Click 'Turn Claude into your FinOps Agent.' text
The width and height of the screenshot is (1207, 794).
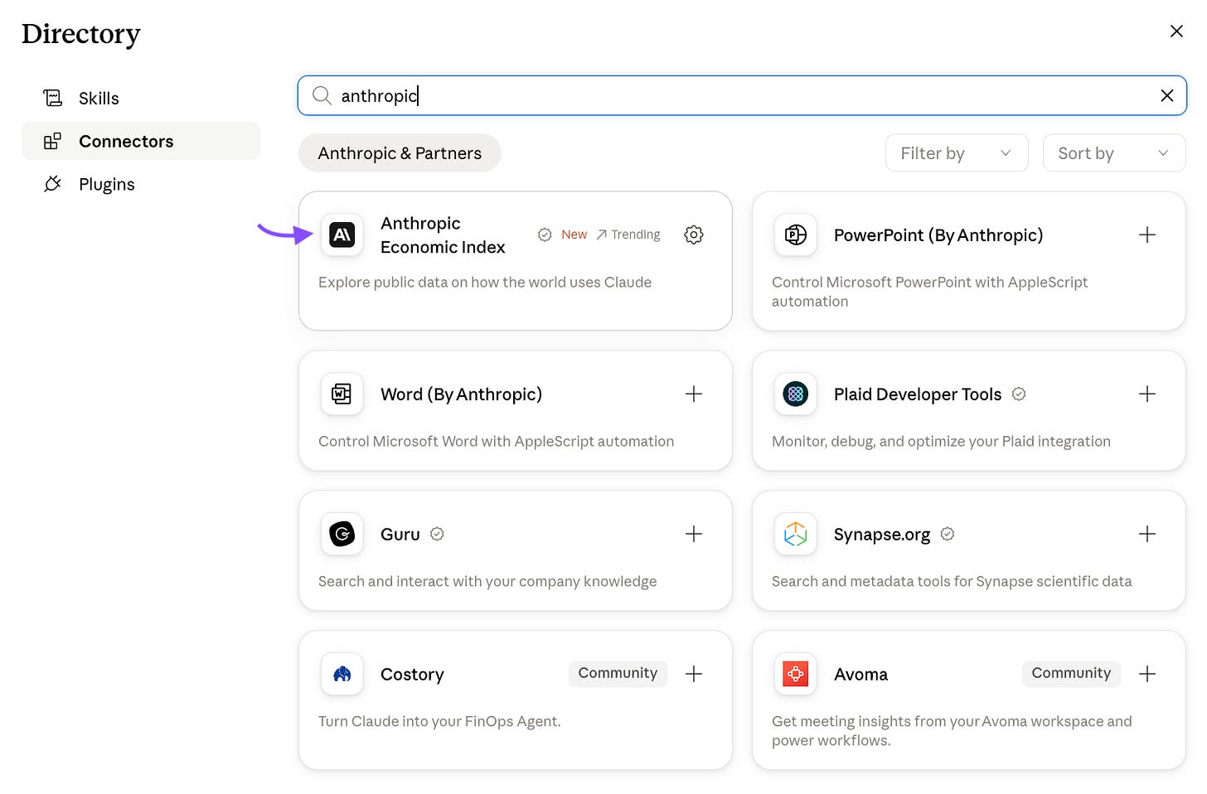point(439,721)
